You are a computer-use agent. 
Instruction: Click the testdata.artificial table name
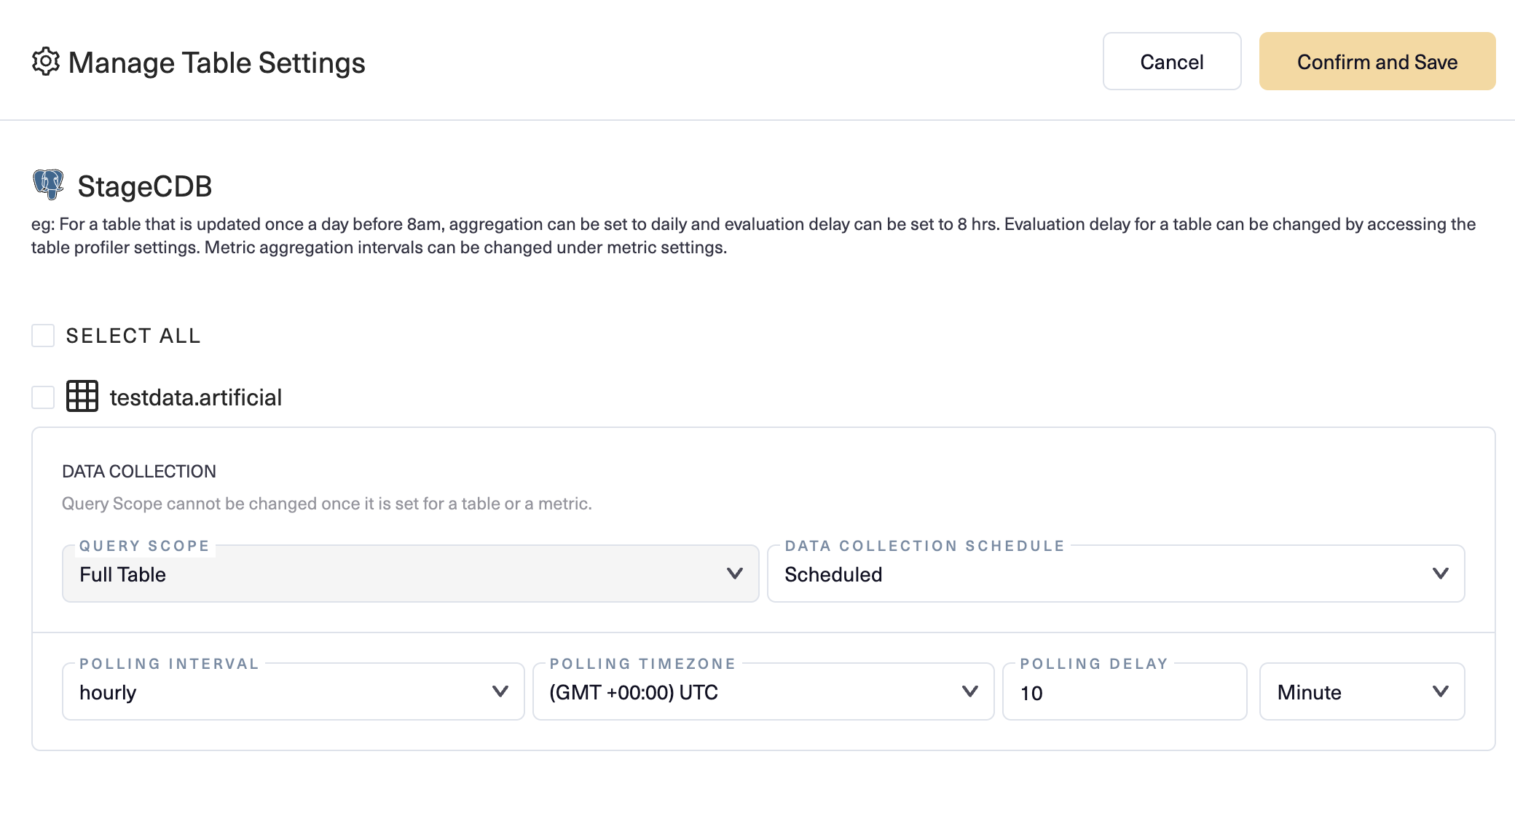[195, 397]
